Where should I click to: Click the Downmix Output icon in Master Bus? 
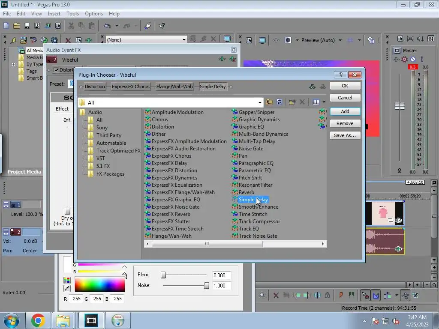click(410, 39)
